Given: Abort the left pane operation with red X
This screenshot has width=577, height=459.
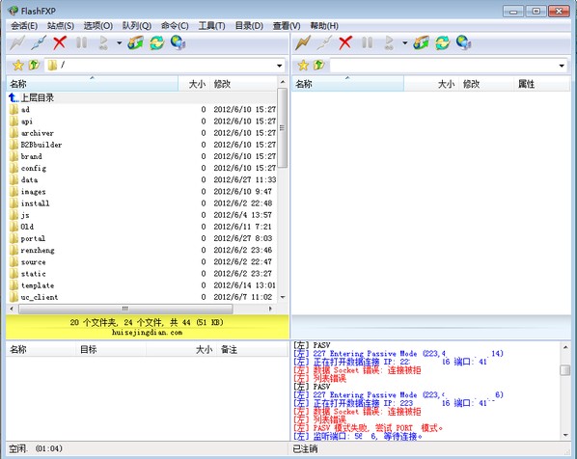Looking at the screenshot, I should (60, 43).
